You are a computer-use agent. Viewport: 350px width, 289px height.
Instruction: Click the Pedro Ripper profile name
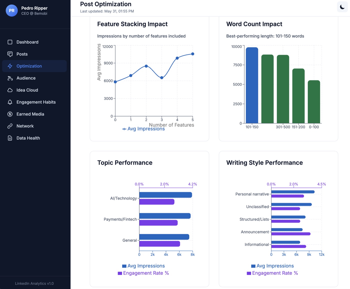click(34, 8)
